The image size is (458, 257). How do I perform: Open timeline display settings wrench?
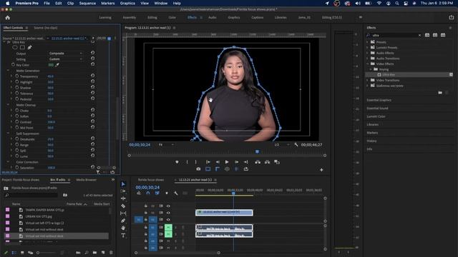[x=175, y=193]
